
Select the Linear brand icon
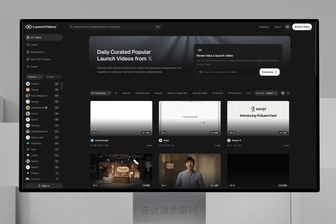28,155
